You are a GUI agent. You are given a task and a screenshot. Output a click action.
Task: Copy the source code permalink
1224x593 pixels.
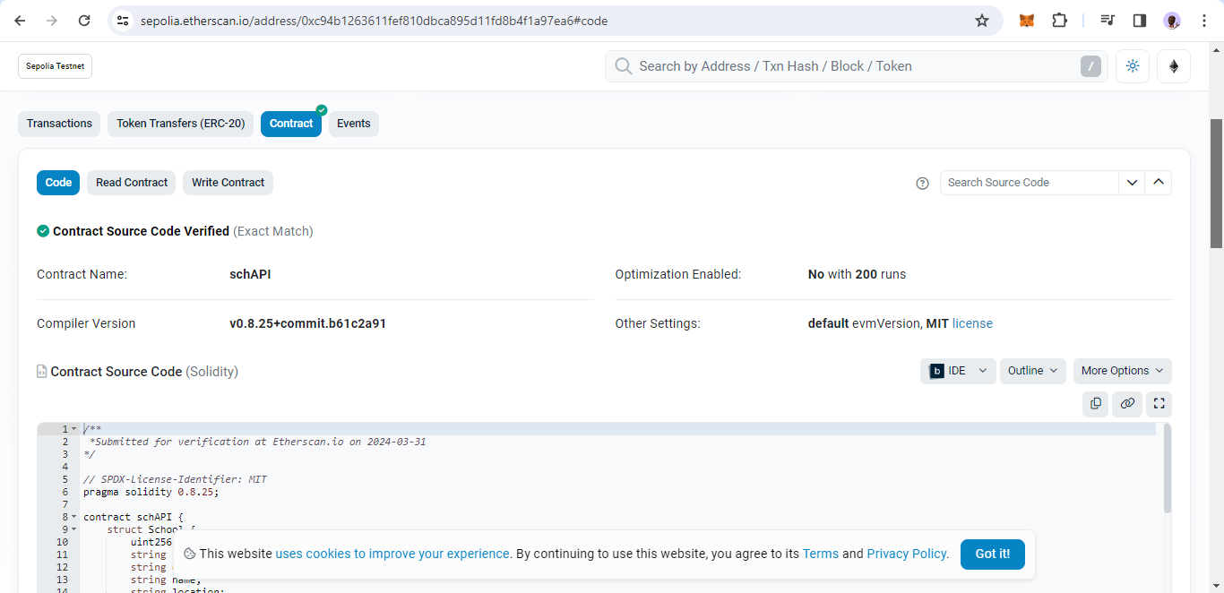pos(1127,404)
